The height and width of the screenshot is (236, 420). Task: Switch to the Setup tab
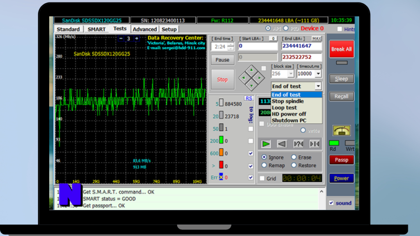[x=169, y=29]
